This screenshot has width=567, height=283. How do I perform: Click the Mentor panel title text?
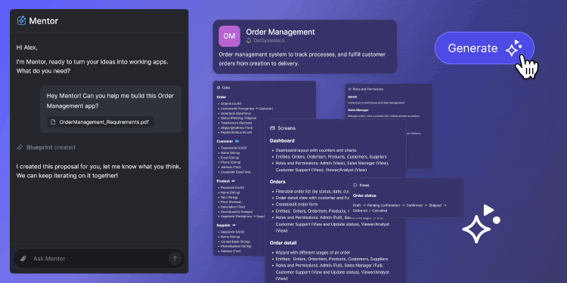43,21
